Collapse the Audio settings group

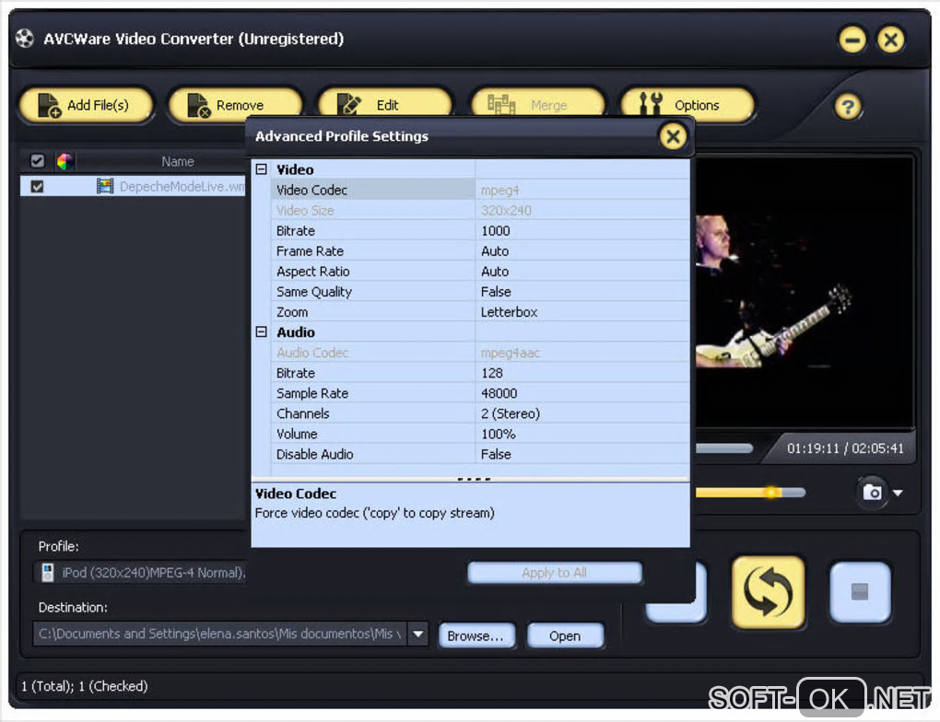click(262, 332)
